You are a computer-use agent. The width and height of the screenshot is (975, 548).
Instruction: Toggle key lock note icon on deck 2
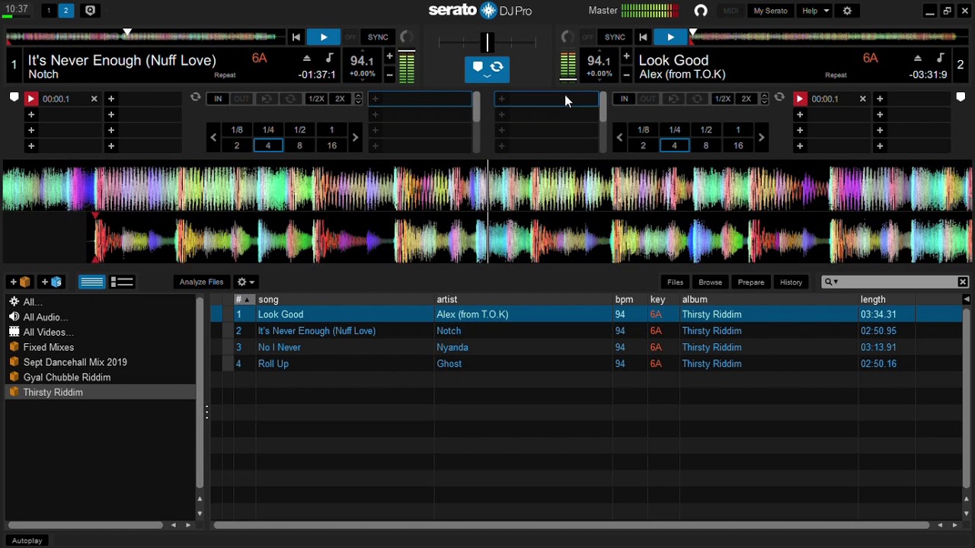pos(941,59)
